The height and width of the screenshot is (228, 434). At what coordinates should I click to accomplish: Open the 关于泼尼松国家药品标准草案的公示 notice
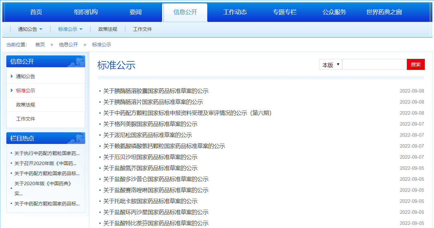147,135
